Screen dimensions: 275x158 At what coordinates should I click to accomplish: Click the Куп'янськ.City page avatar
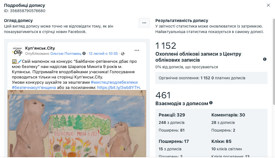click(17, 51)
